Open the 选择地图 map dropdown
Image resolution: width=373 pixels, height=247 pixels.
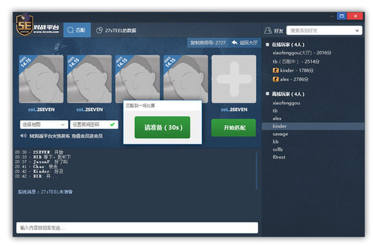(x=44, y=124)
